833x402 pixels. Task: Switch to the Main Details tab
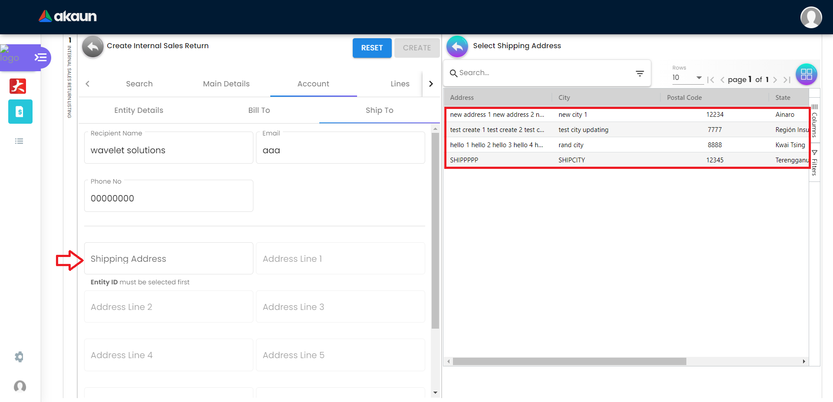click(x=226, y=84)
